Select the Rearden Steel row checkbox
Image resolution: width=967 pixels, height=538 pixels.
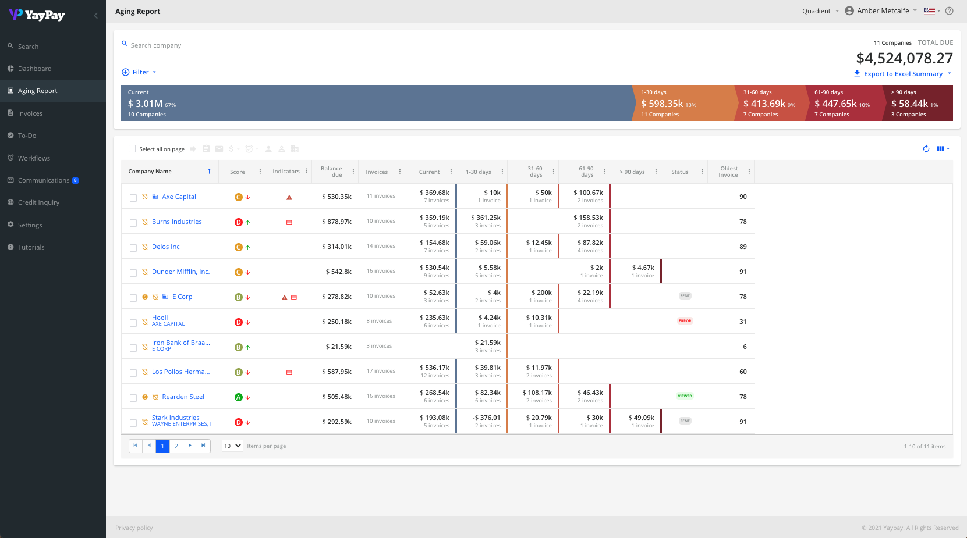click(x=133, y=398)
